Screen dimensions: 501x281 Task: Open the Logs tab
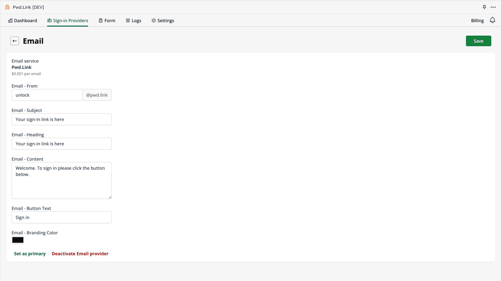click(133, 21)
